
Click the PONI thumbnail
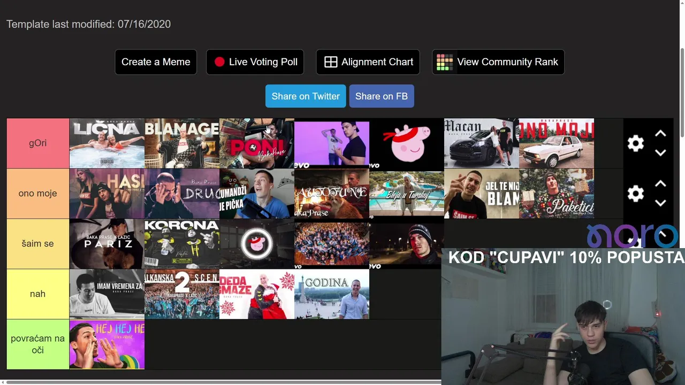coord(257,143)
